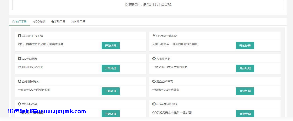Screen dimensions: 293x121
Task: Click the notice 仅供娱乐，请勿用于违法途径
Action: tap(148, 4)
